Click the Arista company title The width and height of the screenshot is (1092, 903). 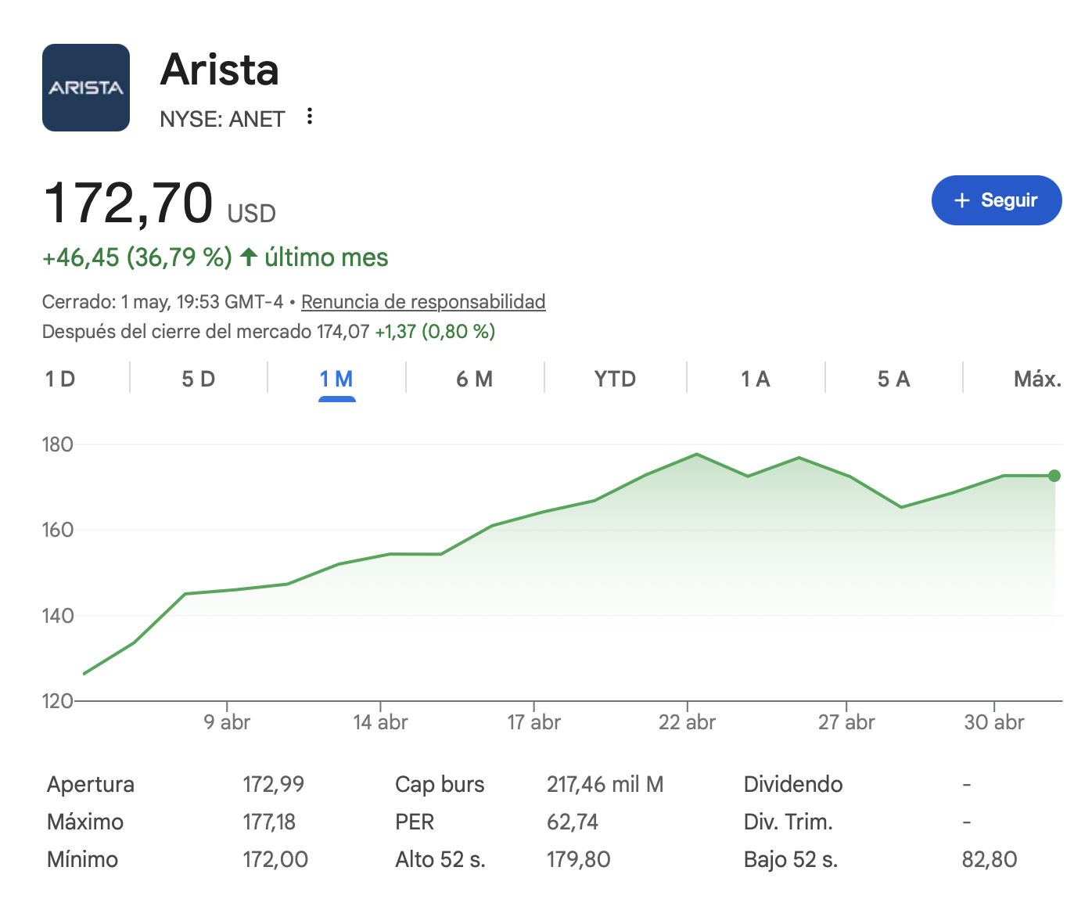coord(220,70)
